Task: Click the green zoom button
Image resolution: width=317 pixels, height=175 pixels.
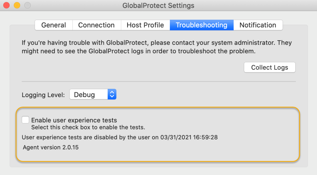Action: click(27, 5)
